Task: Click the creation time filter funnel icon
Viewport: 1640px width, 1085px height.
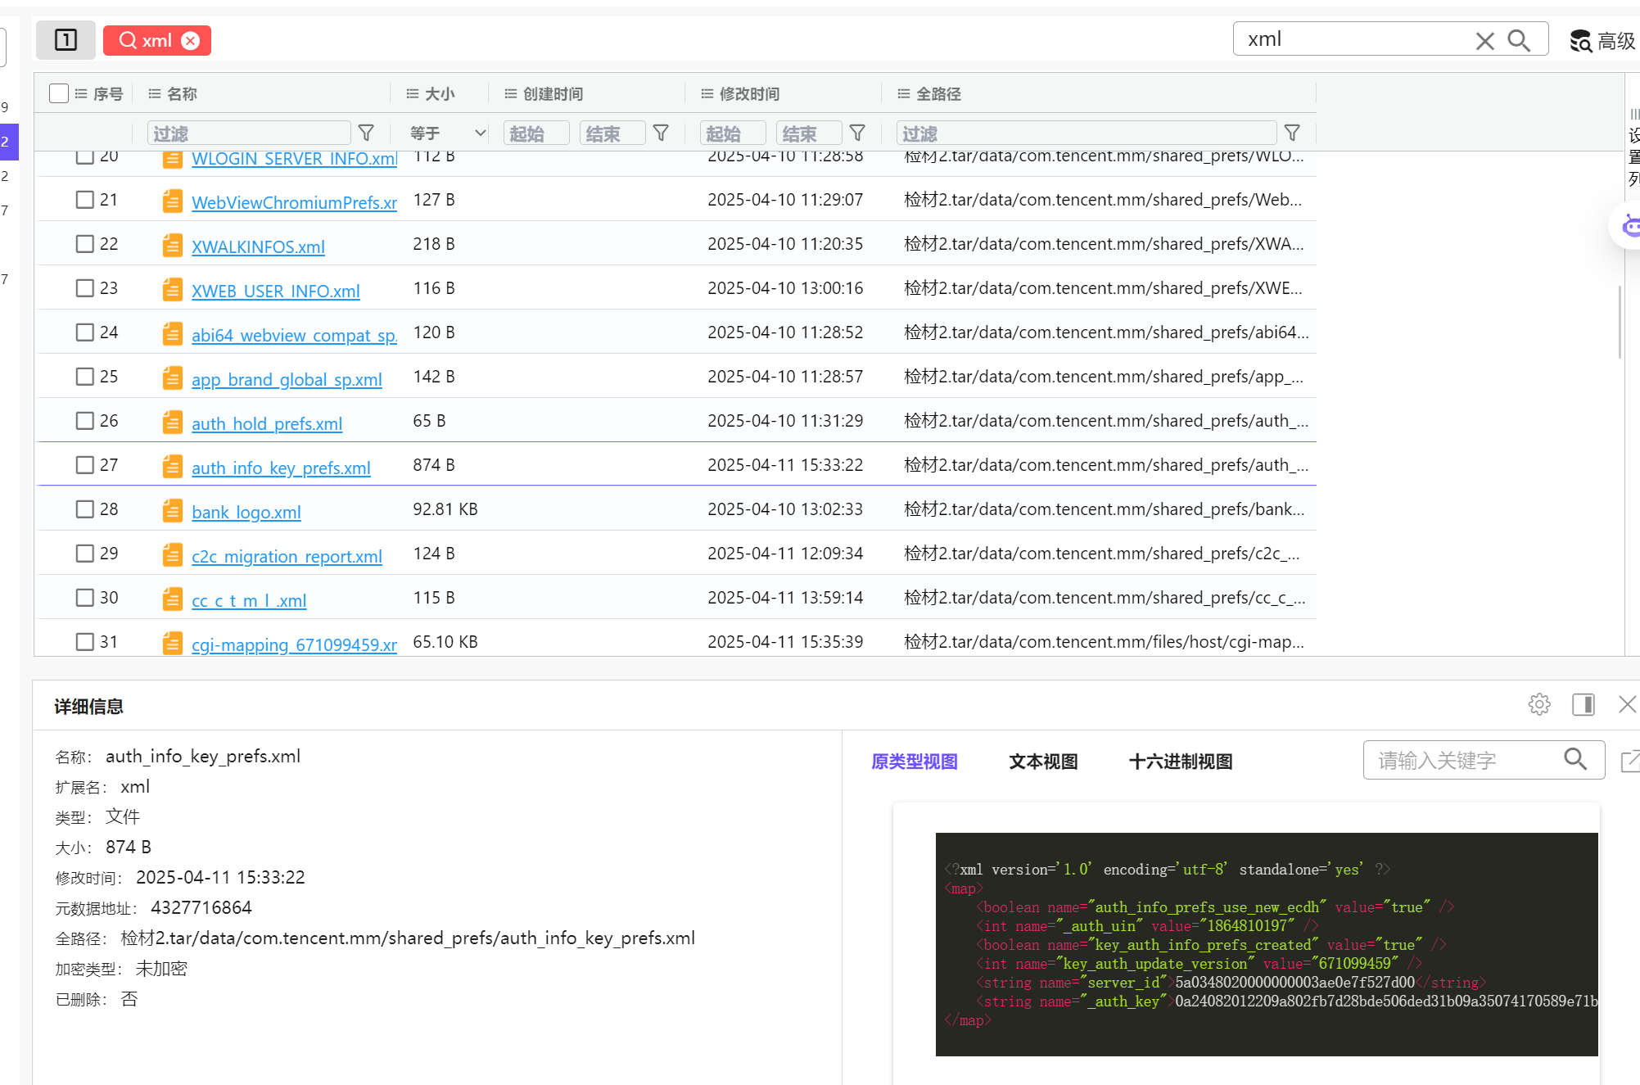Action: (x=662, y=133)
